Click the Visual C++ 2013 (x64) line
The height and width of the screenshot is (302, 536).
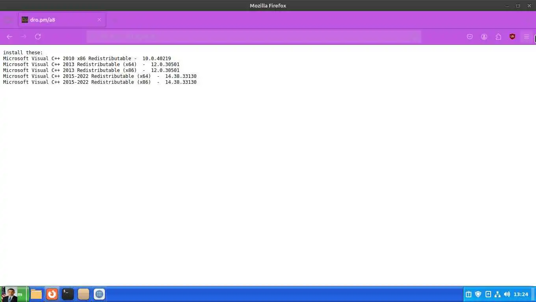click(91, 64)
